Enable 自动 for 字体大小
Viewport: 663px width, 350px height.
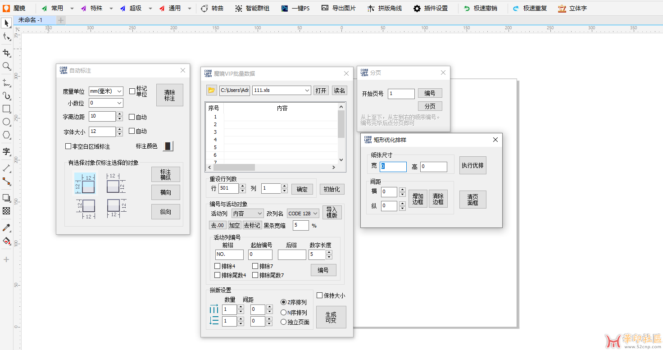[x=132, y=131]
